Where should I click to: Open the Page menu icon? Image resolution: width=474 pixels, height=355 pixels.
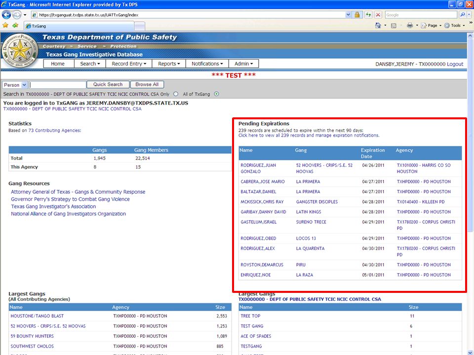pos(431,26)
